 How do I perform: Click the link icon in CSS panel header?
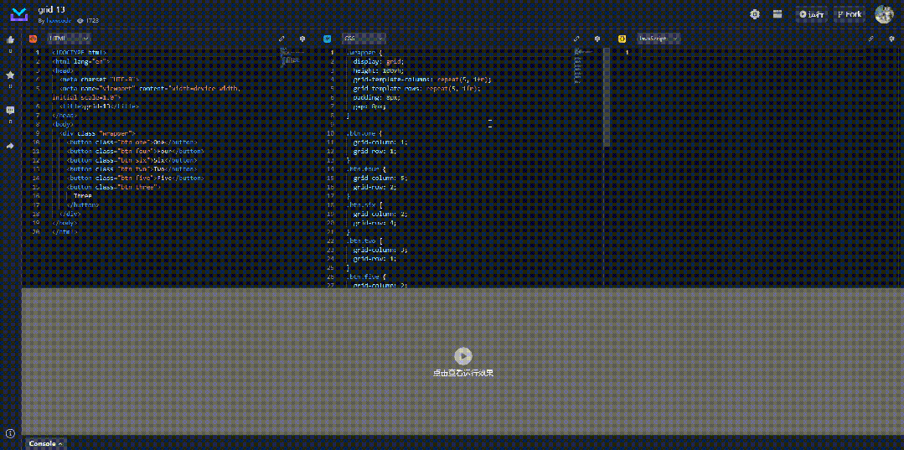pyautogui.click(x=576, y=39)
